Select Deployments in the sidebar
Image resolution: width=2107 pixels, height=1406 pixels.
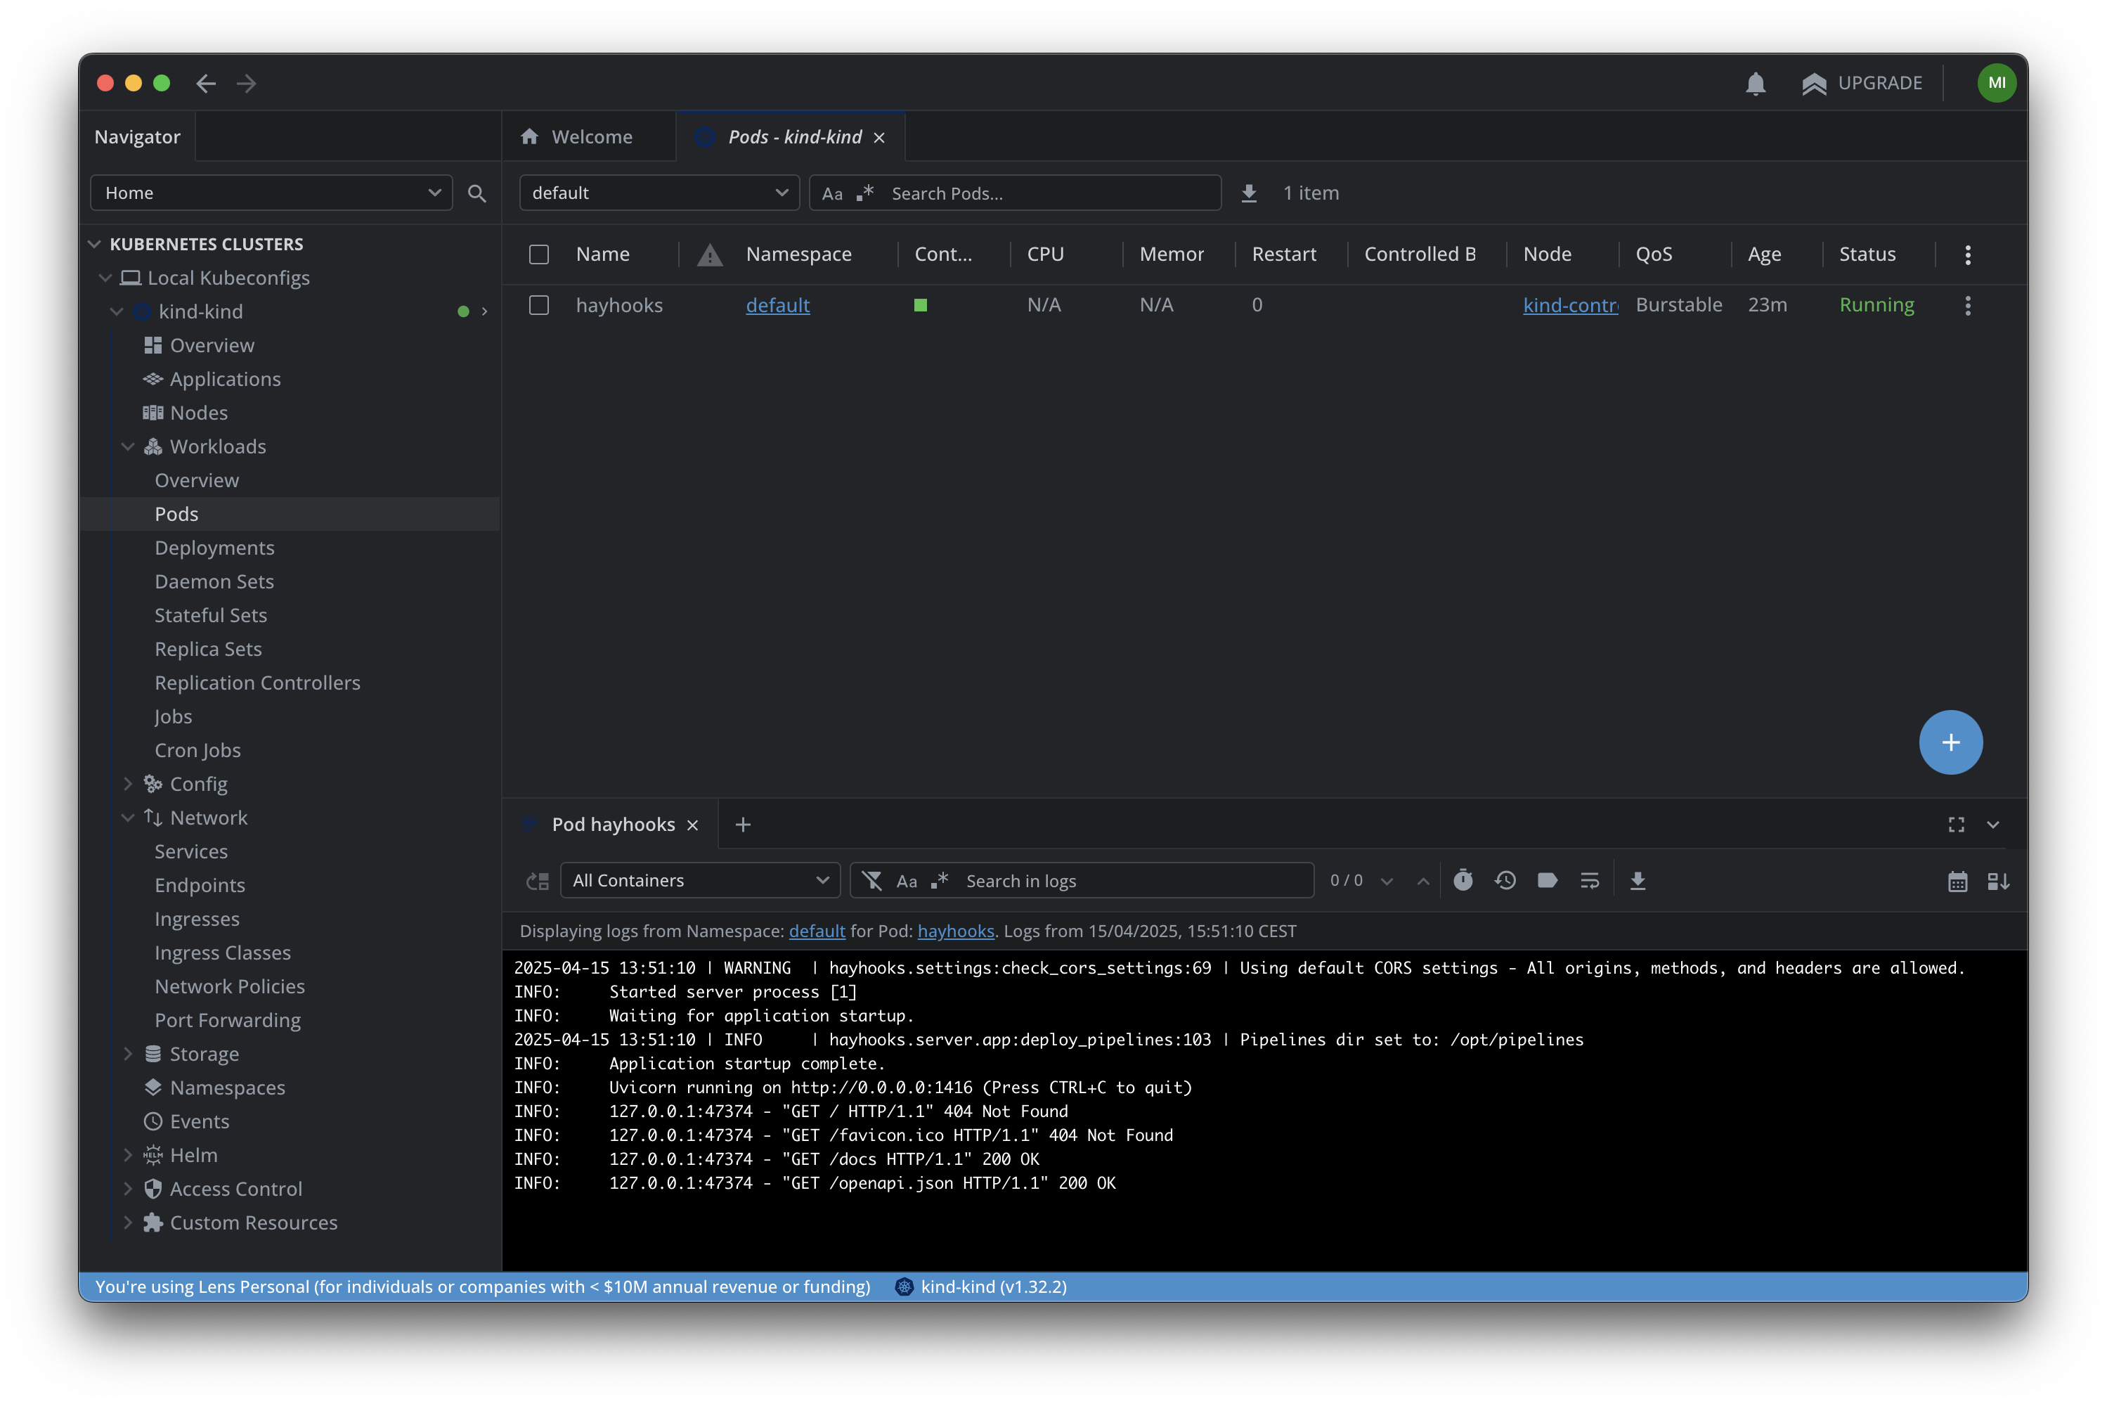click(x=214, y=547)
